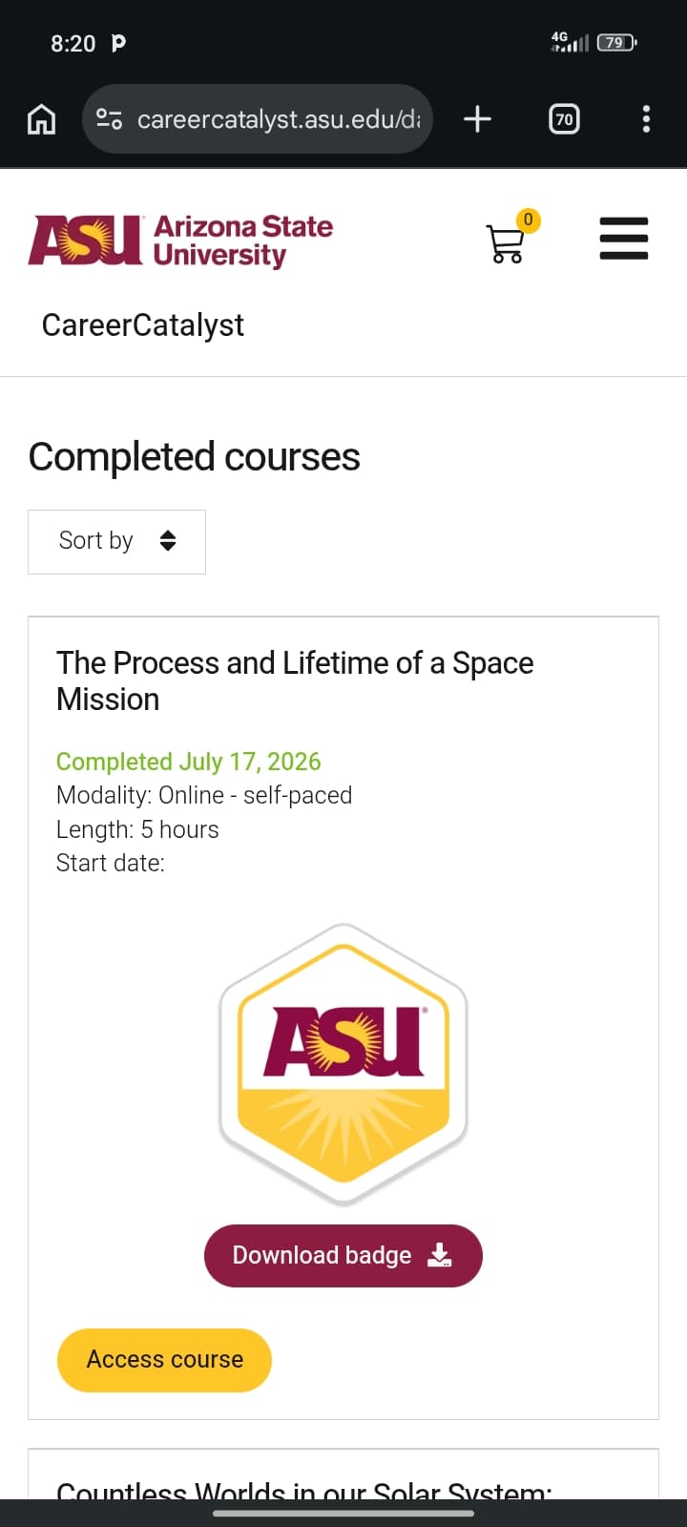
Task: Open browser three-dot overflow menu
Action: click(646, 119)
